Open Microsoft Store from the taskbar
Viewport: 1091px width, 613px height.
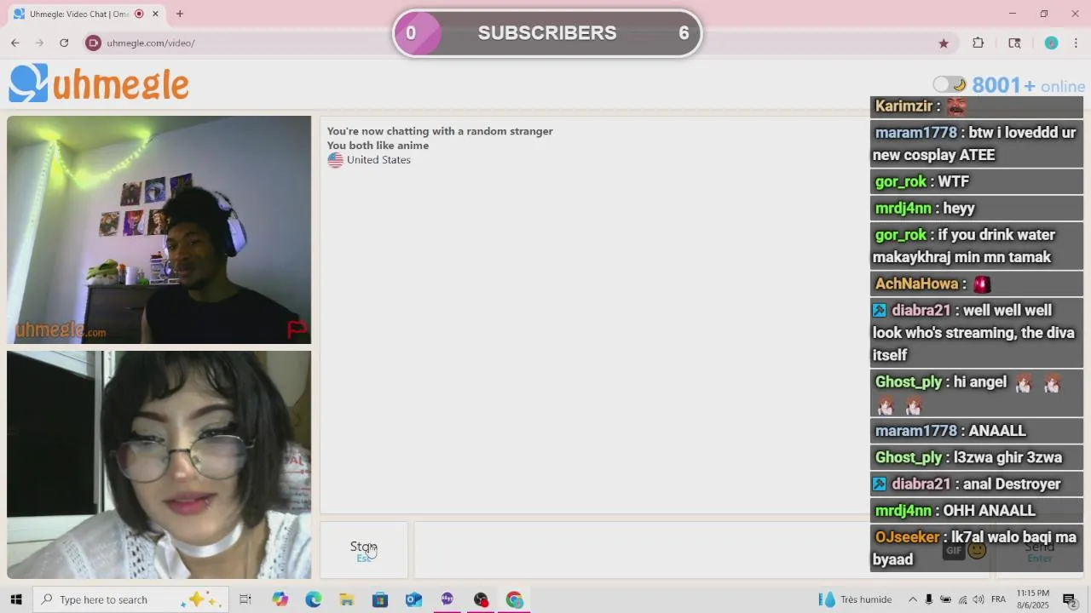380,599
